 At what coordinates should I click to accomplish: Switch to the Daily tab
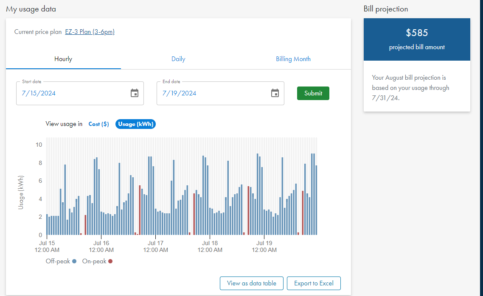click(178, 59)
